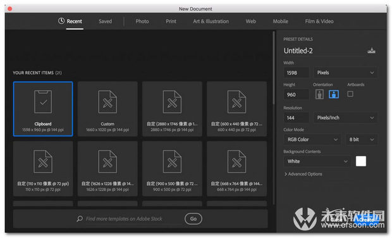Expand Advanced Options
Screen dimensions: 392x238
click(303, 174)
